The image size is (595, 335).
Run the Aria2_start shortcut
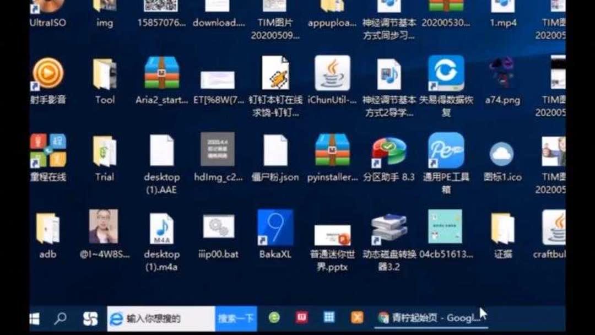pos(162,72)
